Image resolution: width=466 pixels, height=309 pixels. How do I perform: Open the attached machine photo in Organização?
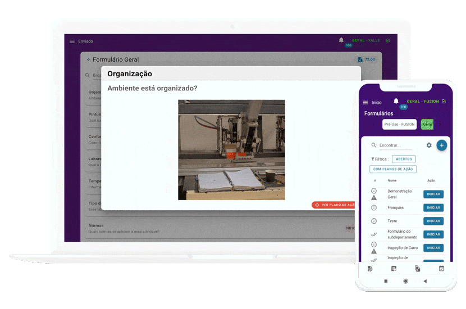231,150
